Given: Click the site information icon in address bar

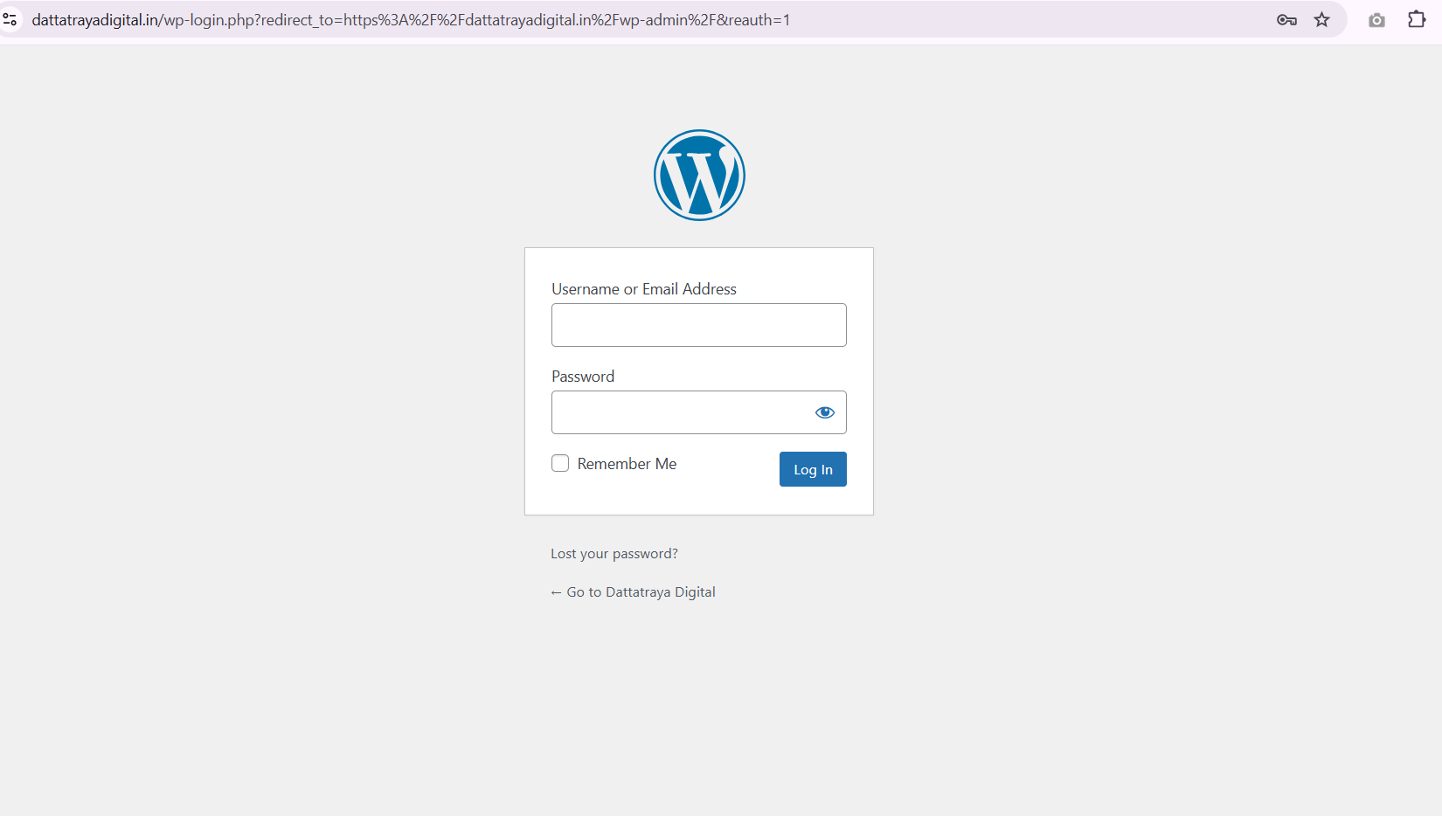Looking at the screenshot, I should pyautogui.click(x=10, y=18).
